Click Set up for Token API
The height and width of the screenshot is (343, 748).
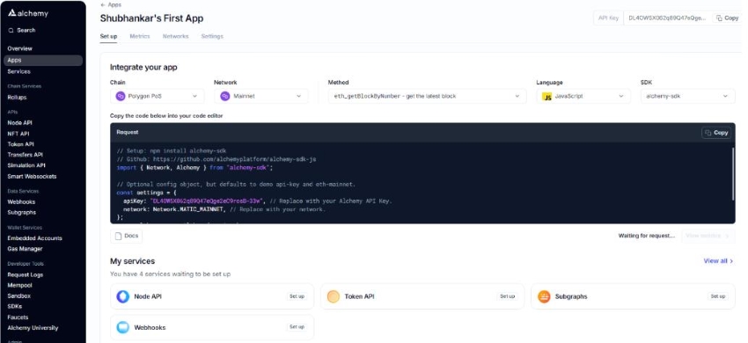click(507, 296)
